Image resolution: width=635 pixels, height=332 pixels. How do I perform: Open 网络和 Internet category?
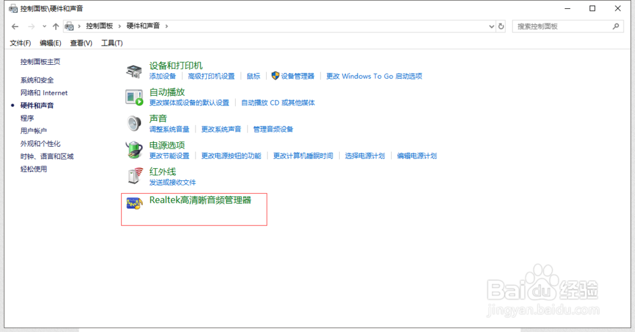[44, 93]
